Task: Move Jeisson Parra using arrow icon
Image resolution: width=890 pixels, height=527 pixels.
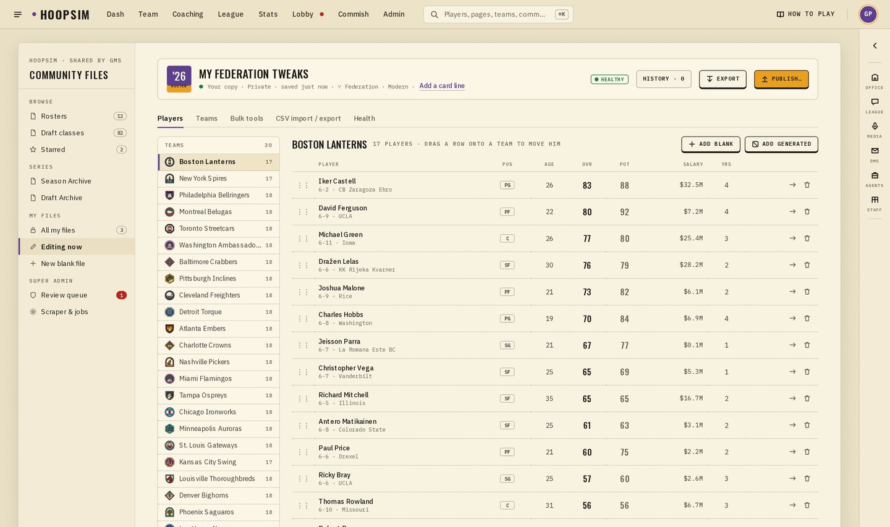Action: click(792, 345)
